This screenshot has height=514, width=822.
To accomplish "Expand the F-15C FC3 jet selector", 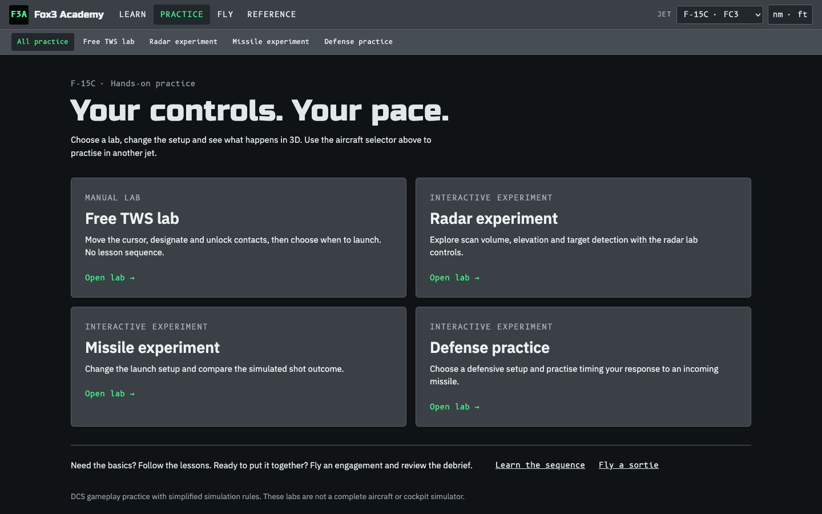I will pos(720,14).
